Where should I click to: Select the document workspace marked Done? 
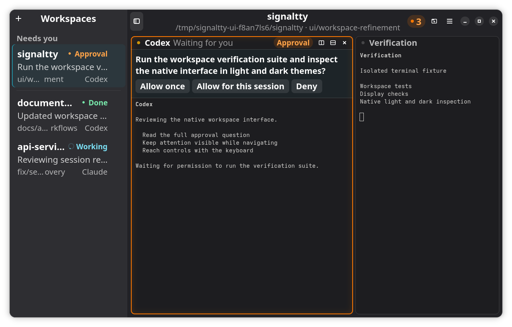pos(69,115)
